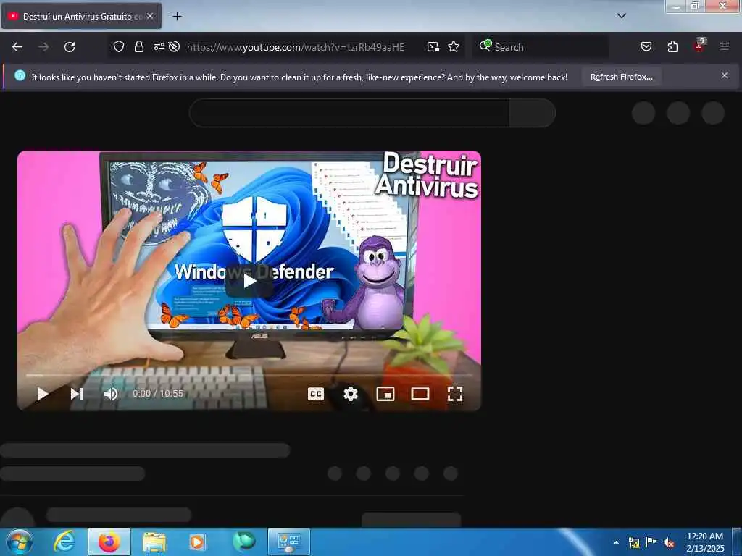Click the disabled forward navigation arrow
The width and height of the screenshot is (742, 556).
point(43,47)
